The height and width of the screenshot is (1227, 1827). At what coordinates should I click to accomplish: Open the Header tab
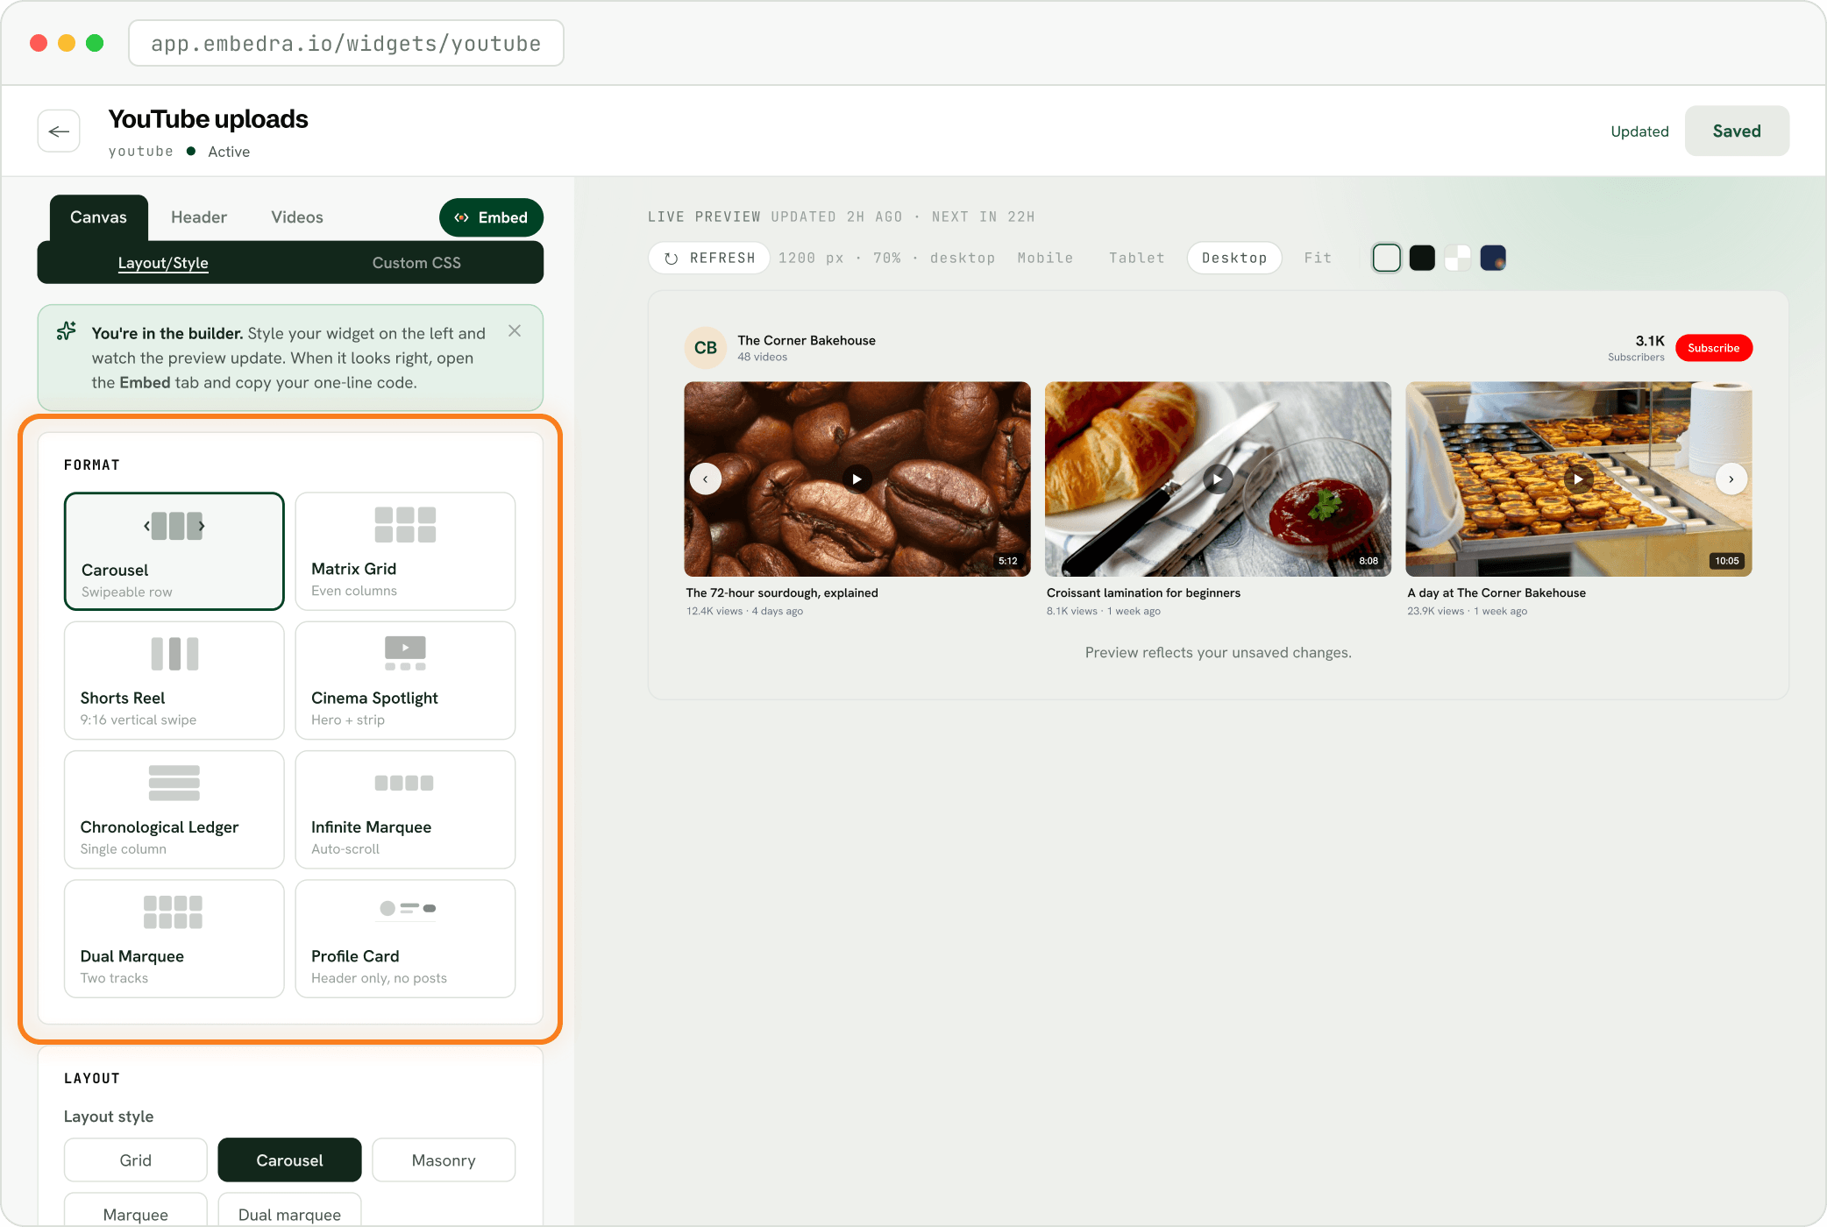(199, 217)
